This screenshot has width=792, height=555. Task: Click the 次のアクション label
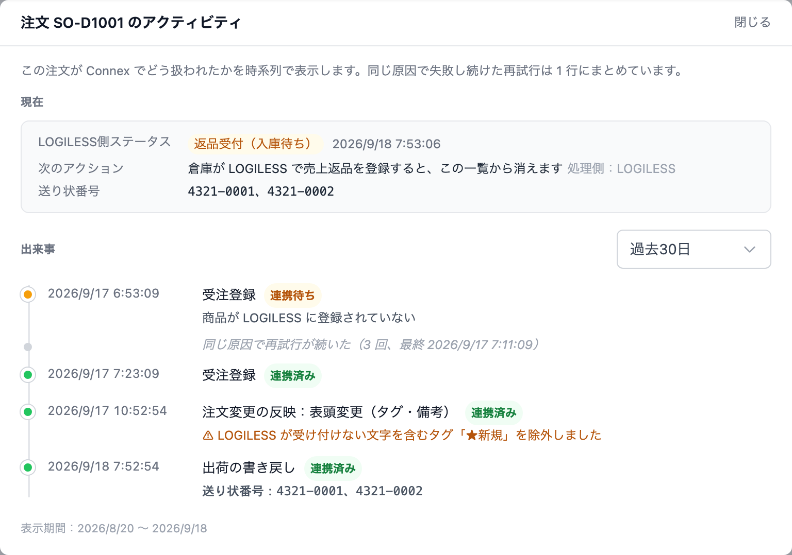pyautogui.click(x=81, y=169)
